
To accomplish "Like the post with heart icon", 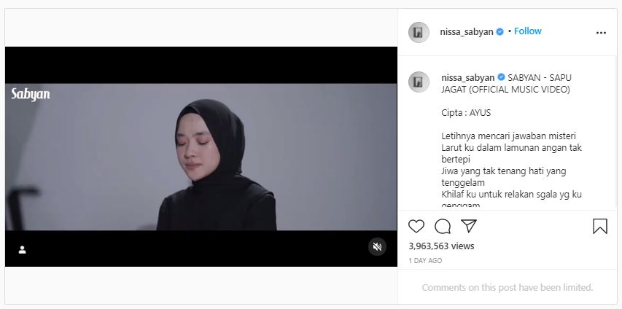I will tap(416, 226).
